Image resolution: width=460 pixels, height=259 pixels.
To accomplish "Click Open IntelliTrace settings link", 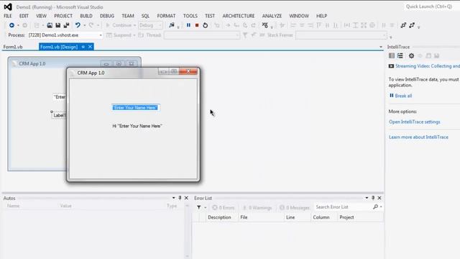I will (415, 122).
